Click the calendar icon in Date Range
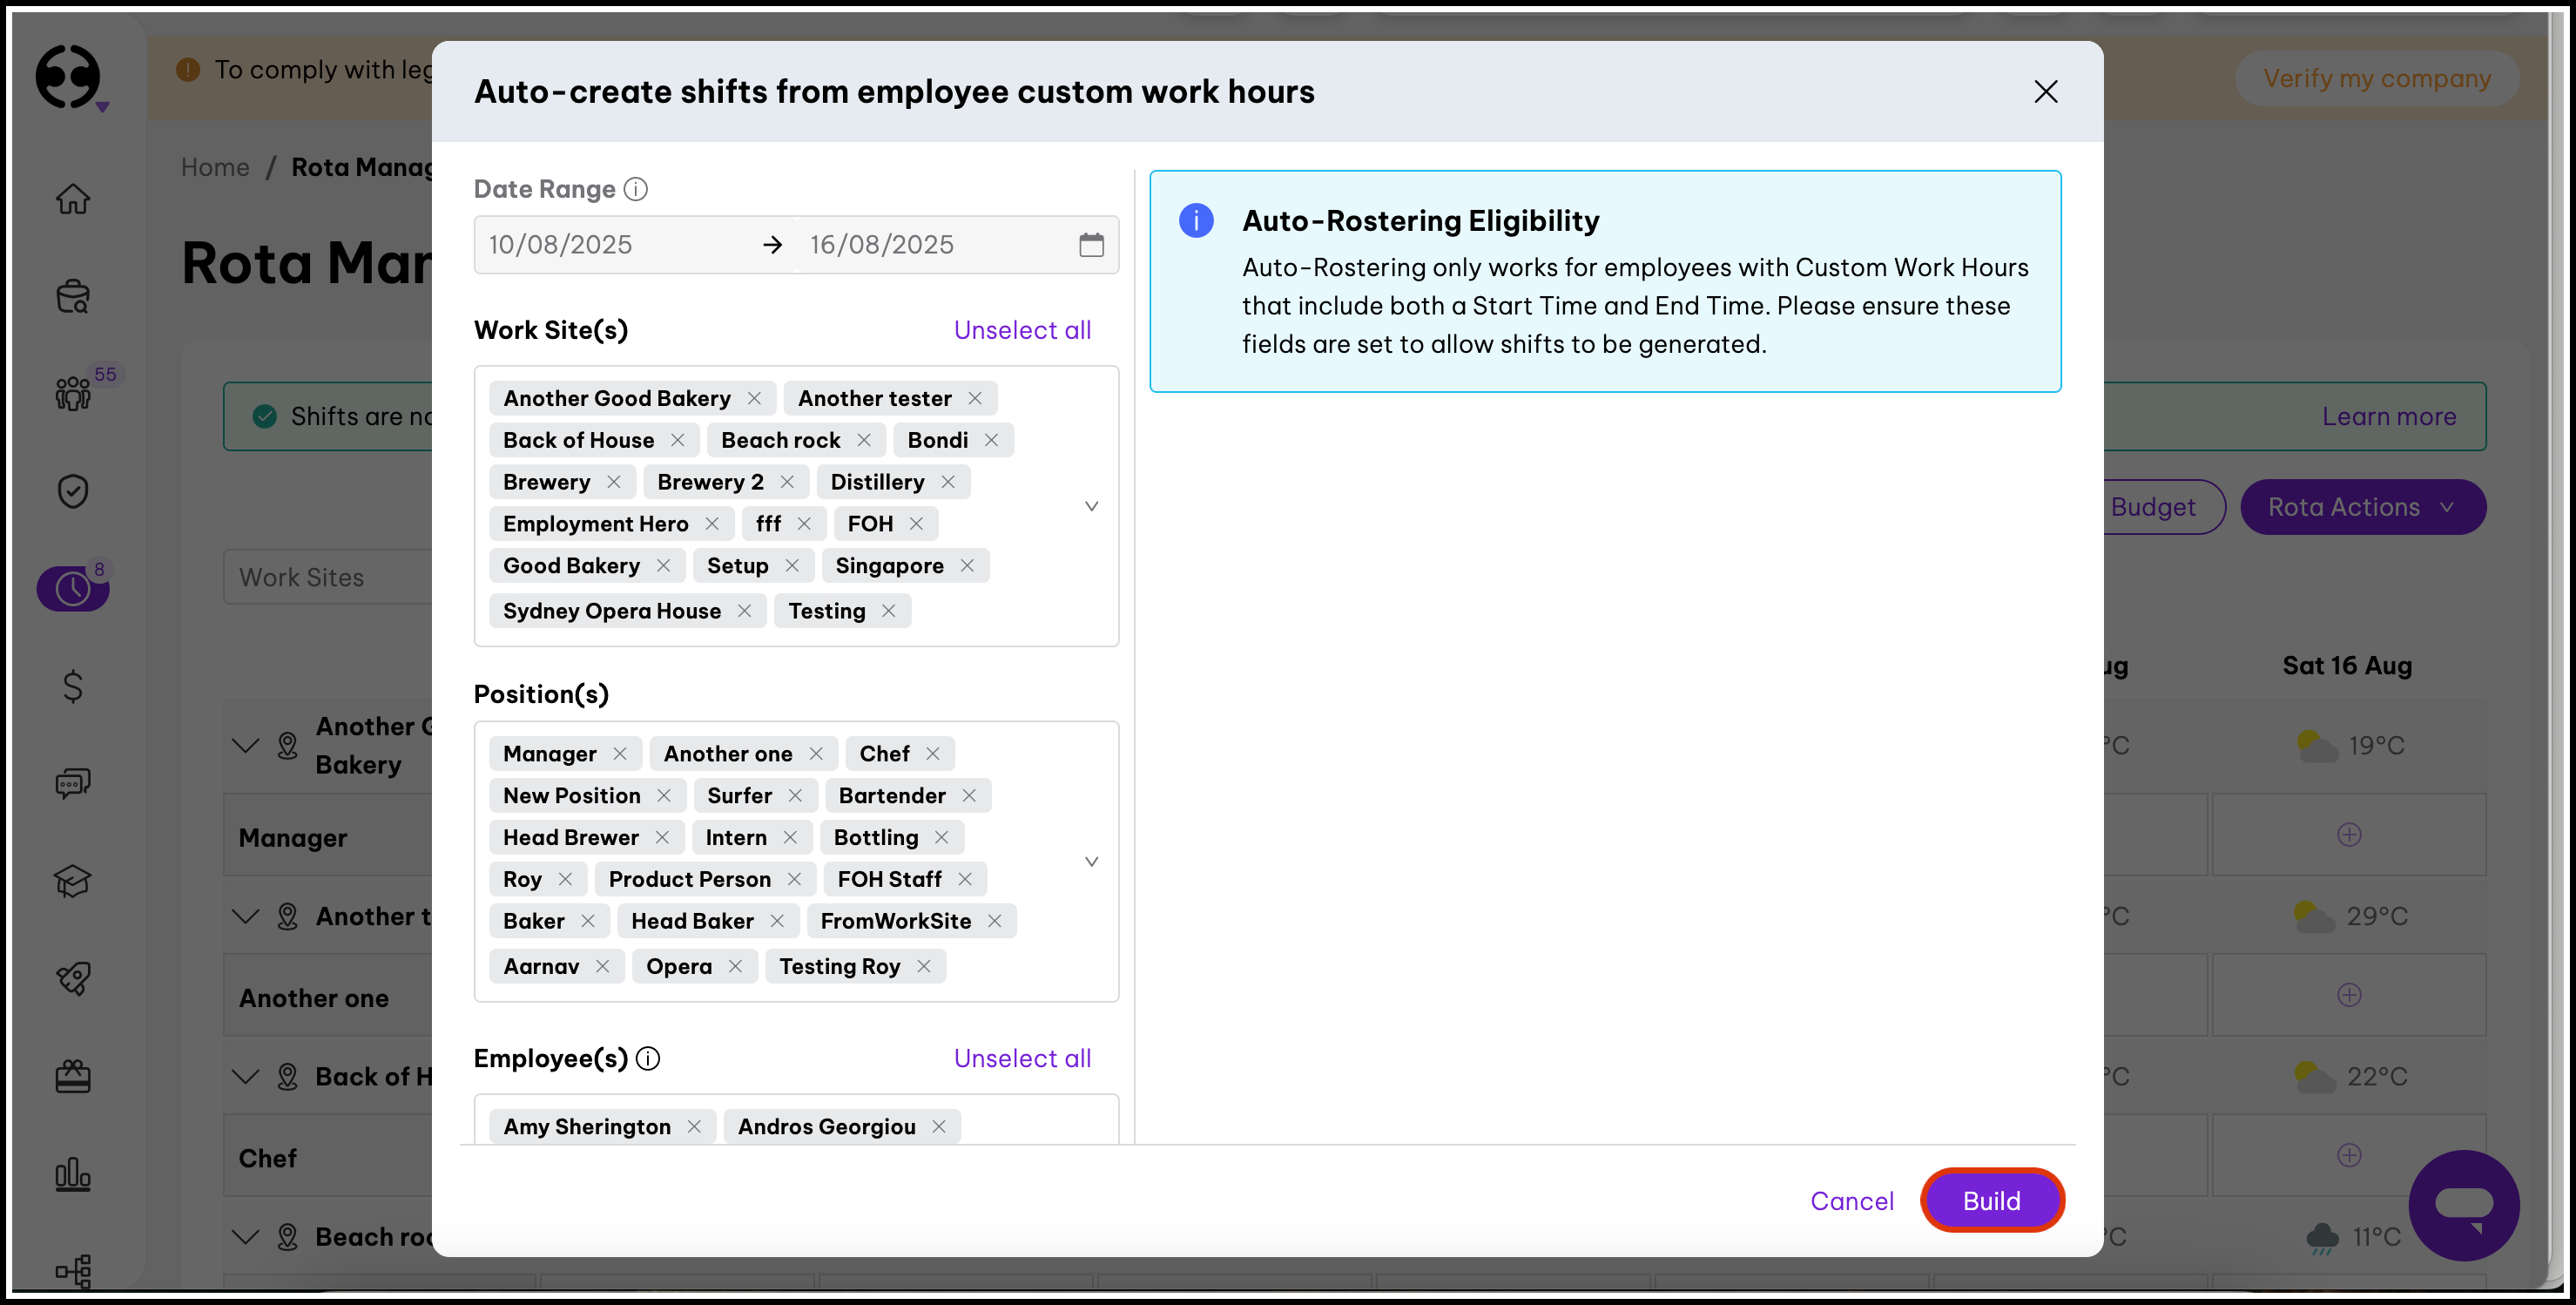 [1091, 244]
